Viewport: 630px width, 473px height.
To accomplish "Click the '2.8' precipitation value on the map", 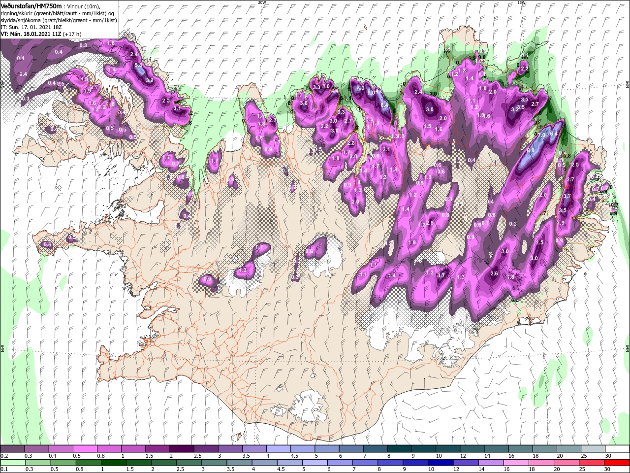I will (x=351, y=143).
